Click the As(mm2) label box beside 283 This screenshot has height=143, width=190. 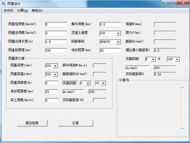tap(138, 68)
